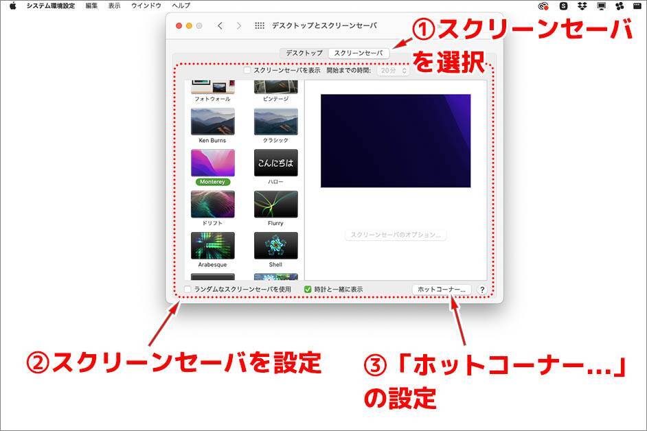Click スクリーンセーバのオプション... button

click(395, 235)
